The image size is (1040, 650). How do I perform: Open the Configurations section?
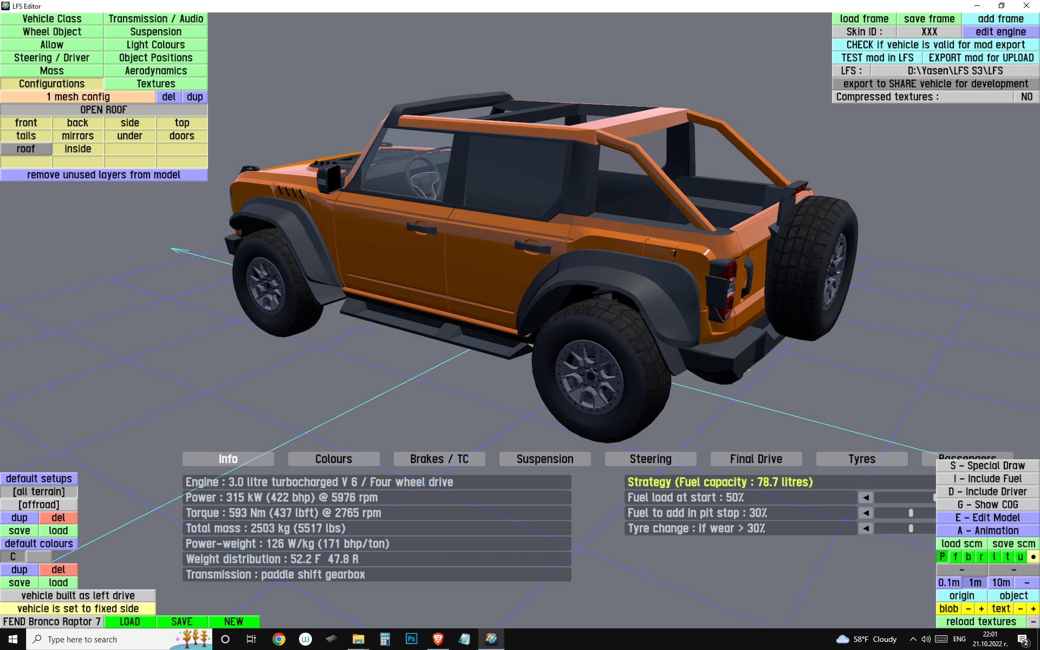51,83
